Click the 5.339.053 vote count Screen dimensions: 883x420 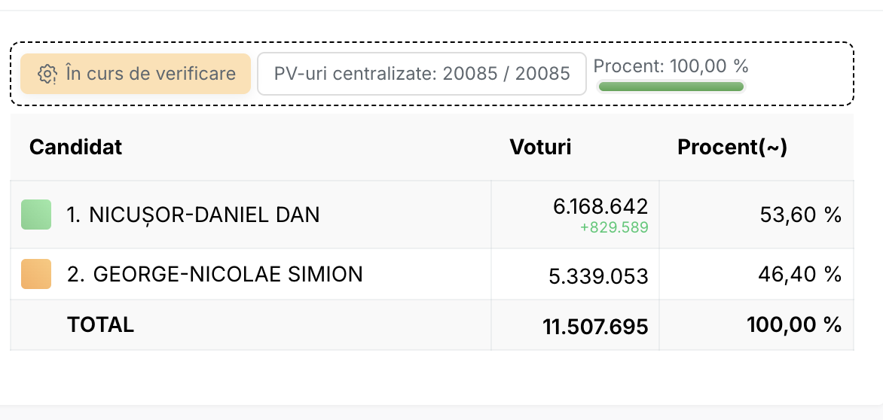599,276
